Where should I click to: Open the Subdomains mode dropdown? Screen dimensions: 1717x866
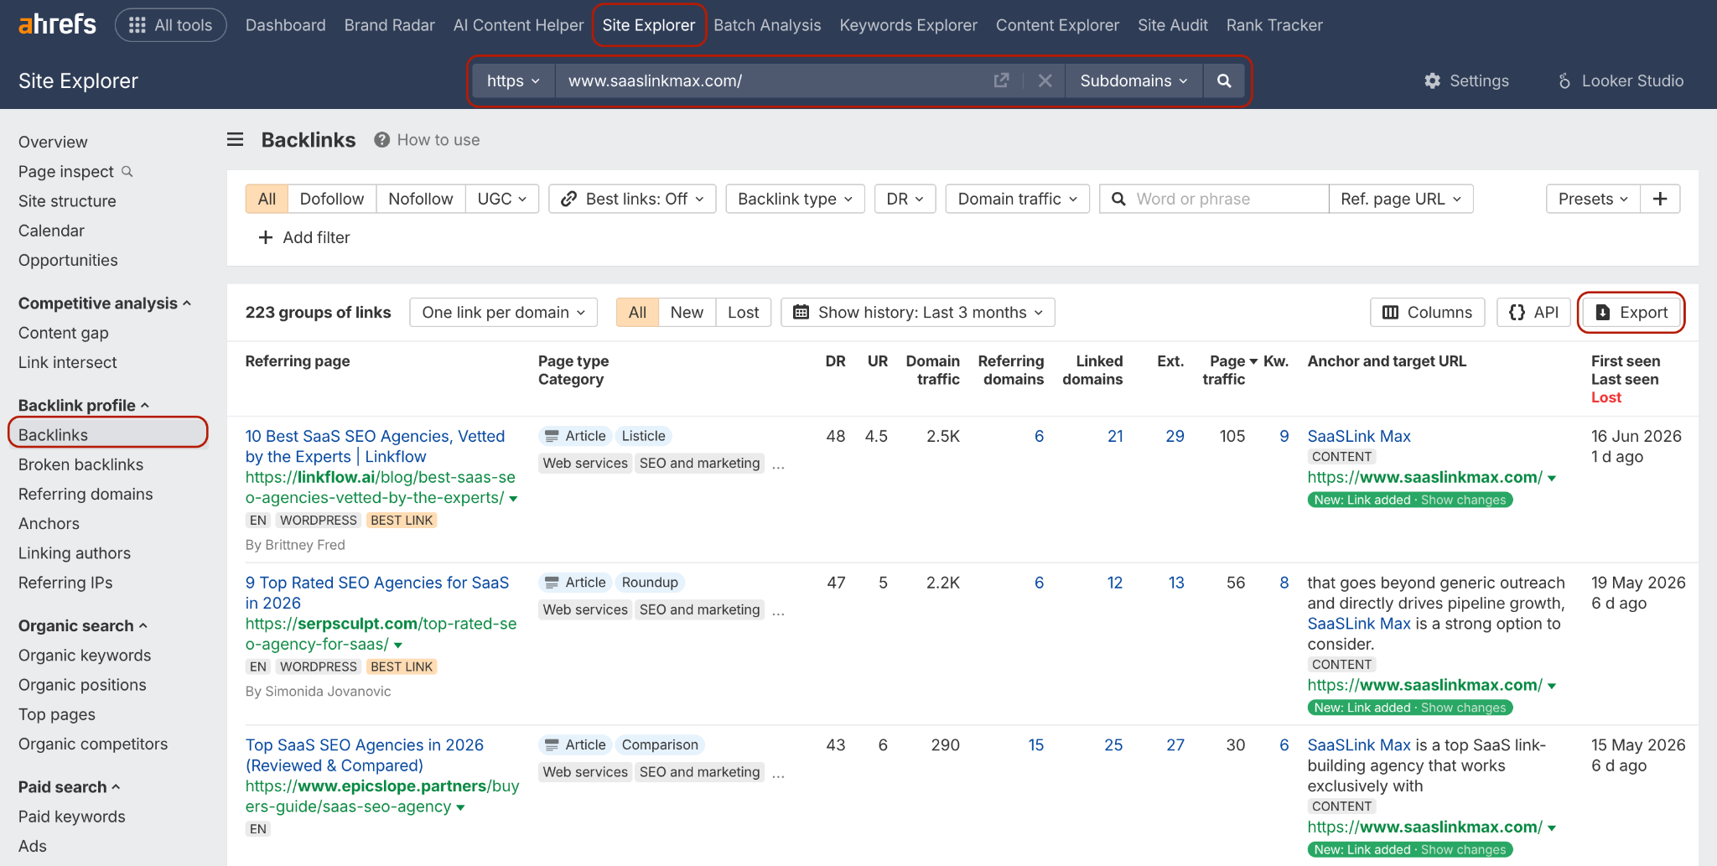pyautogui.click(x=1134, y=80)
